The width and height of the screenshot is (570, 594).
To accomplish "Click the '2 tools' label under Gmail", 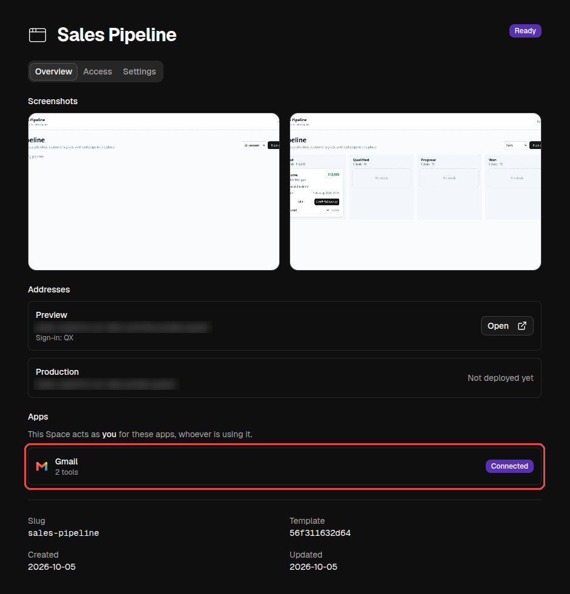I will (67, 472).
